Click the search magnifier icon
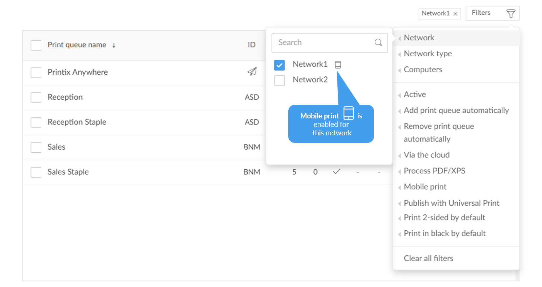The image size is (542, 287). [x=378, y=42]
